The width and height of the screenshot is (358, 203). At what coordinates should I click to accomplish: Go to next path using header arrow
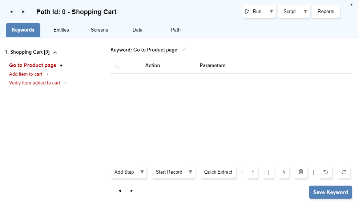point(23,12)
